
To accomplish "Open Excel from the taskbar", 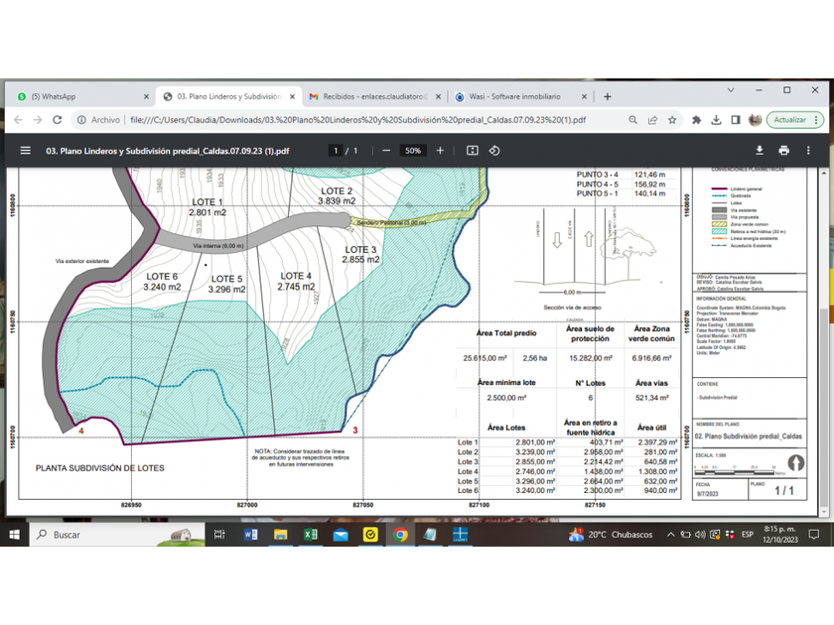I will (311, 535).
